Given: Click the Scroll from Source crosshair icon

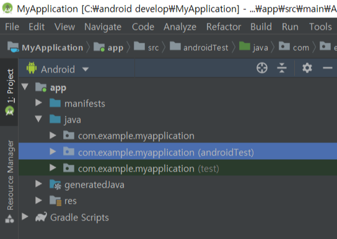Looking at the screenshot, I should click(x=262, y=68).
